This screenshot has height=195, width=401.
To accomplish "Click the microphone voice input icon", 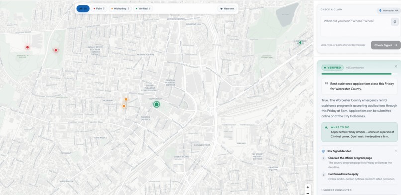I will point(395,22).
